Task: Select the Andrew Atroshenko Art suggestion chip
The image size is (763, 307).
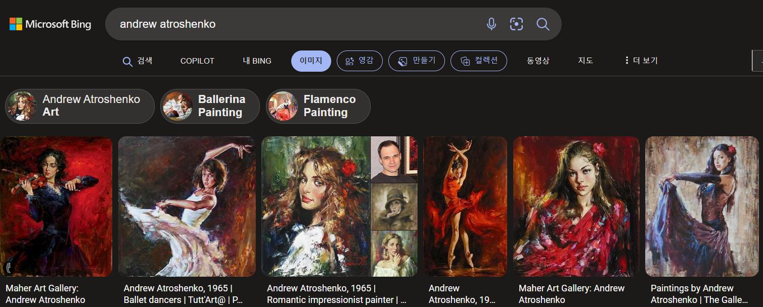Action: (80, 106)
